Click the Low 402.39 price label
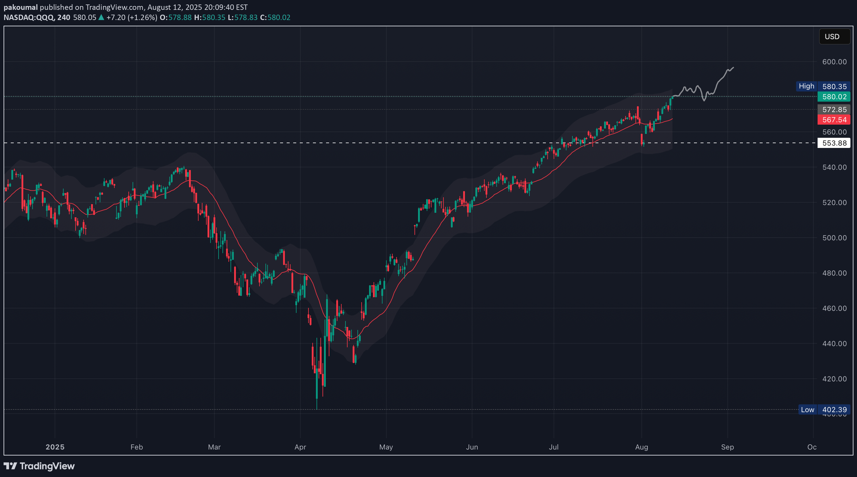 click(824, 410)
